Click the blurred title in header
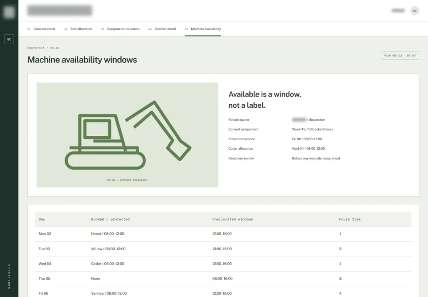The width and height of the screenshot is (428, 297). coord(60,10)
